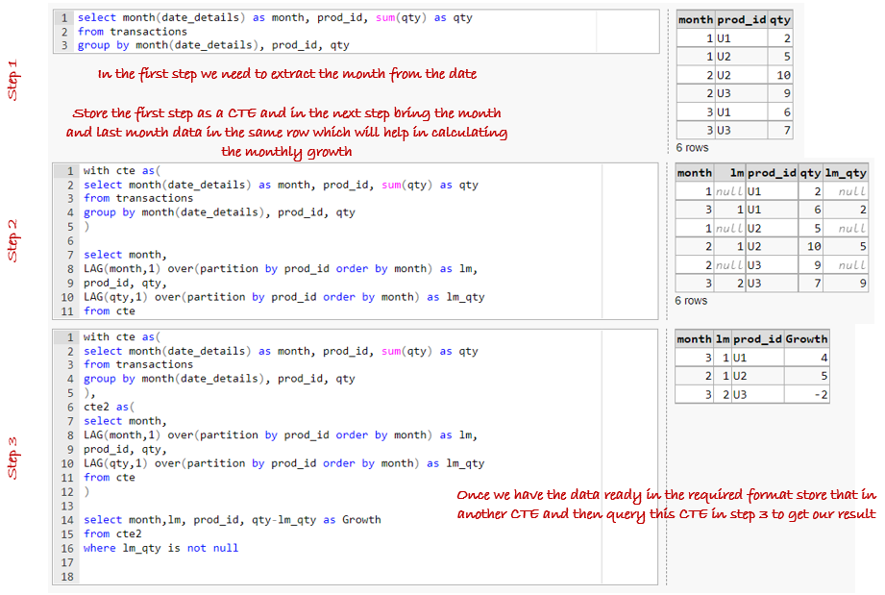Click the lm_qty column header in Step 2 results
885x595 pixels.
(848, 173)
